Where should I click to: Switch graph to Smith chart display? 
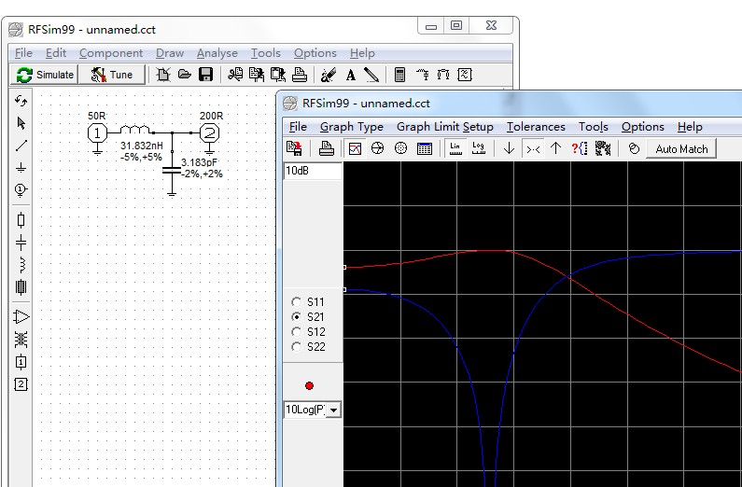pos(377,148)
